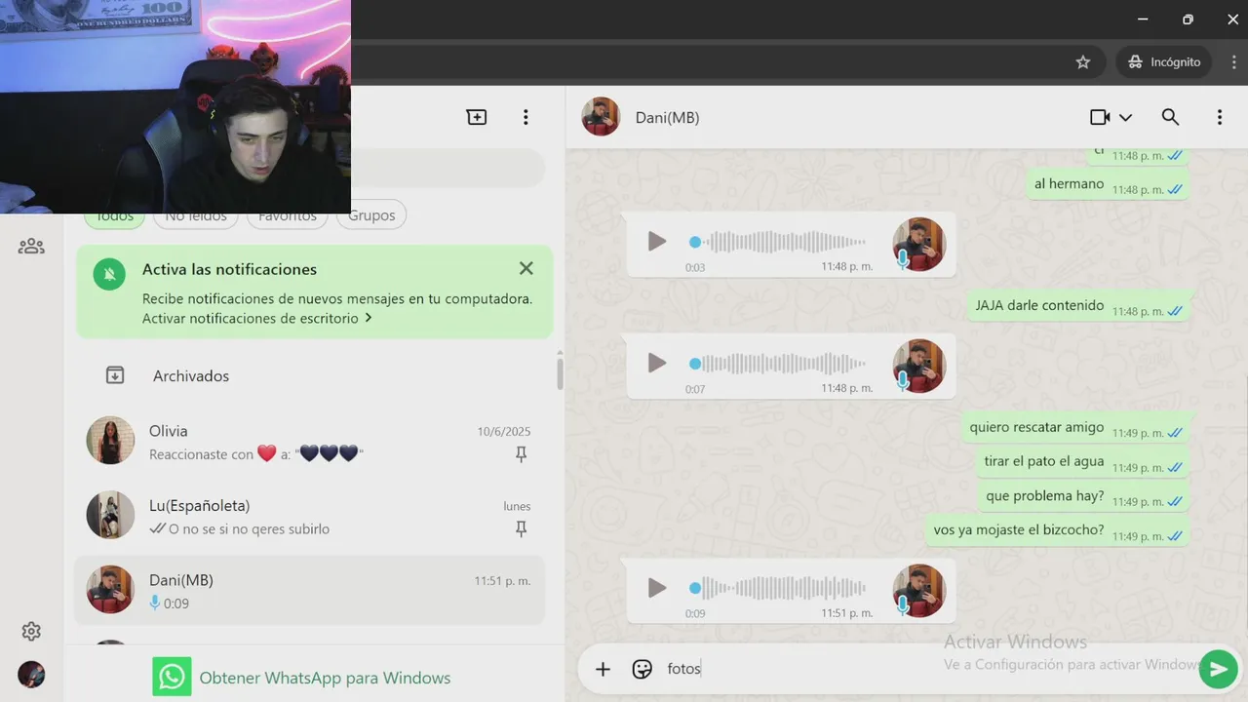
Task: Start a new chat with plus icon
Action: (477, 117)
